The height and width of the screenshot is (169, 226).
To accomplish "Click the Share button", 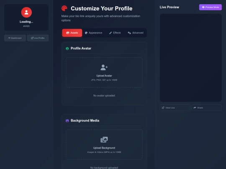I will (207, 108).
